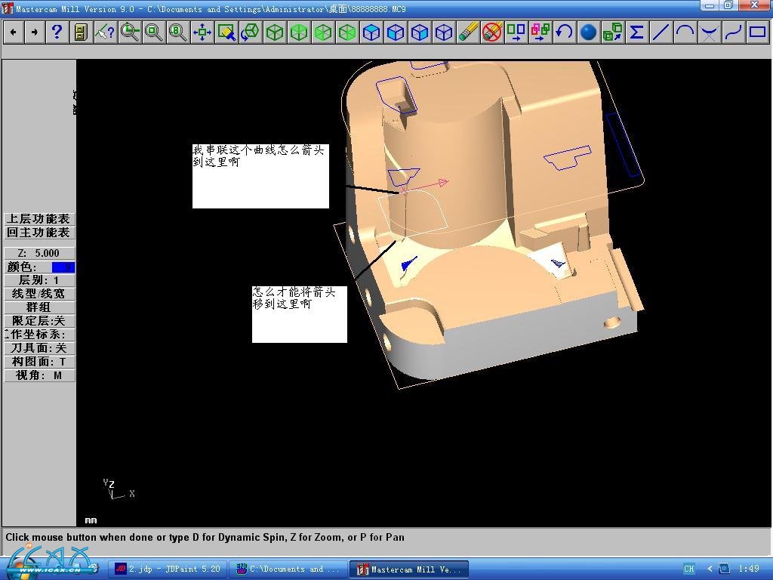
Task: Select the Analyze entity tool icon
Action: click(105, 32)
